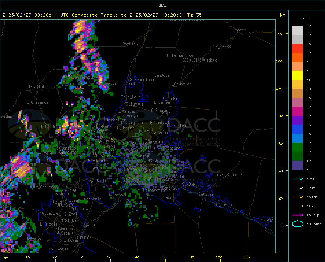Select the light gray 70-80 dBZ swatch
325x262 pixels.
[298, 30]
